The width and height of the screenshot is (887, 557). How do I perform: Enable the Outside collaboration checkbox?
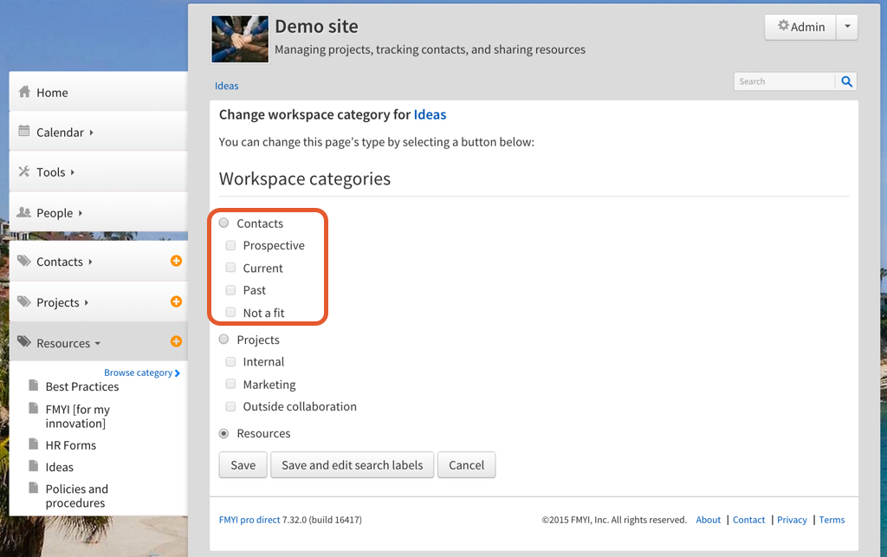click(230, 406)
